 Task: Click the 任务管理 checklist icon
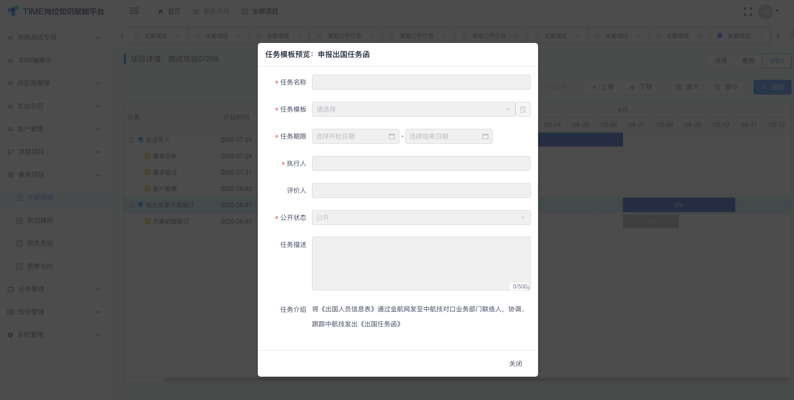tap(11, 289)
